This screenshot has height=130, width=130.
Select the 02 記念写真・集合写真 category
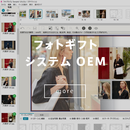point(57,119)
